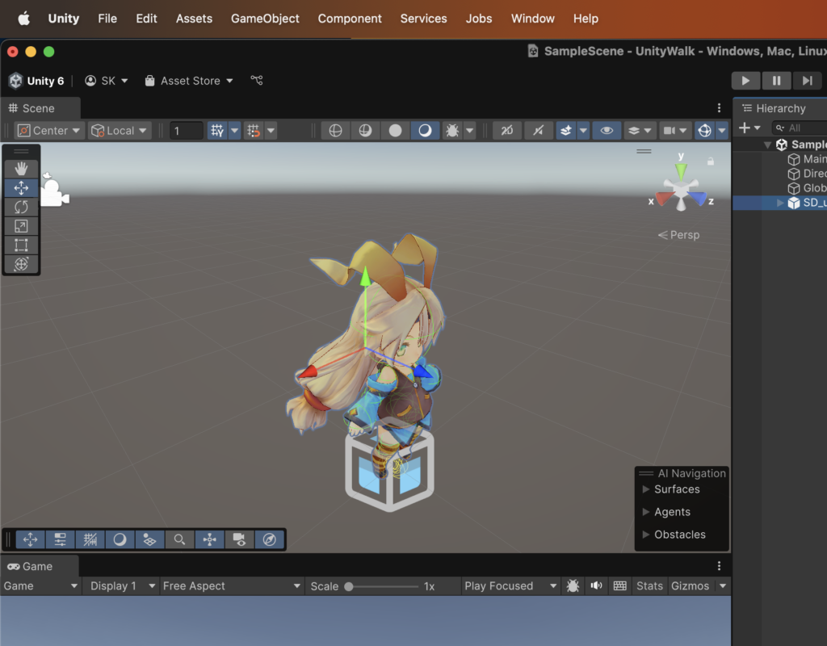Screen dimensions: 827x646
Task: Open the Play Focused dropdown
Action: click(510, 586)
